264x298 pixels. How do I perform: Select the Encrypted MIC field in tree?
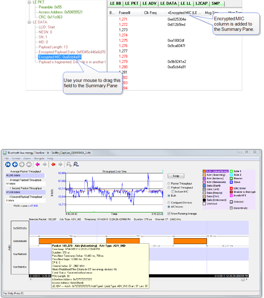click(60, 57)
